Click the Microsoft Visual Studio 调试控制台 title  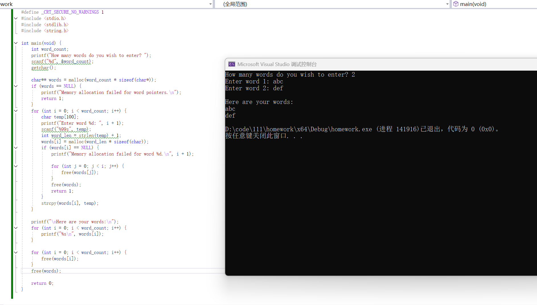pos(277,64)
